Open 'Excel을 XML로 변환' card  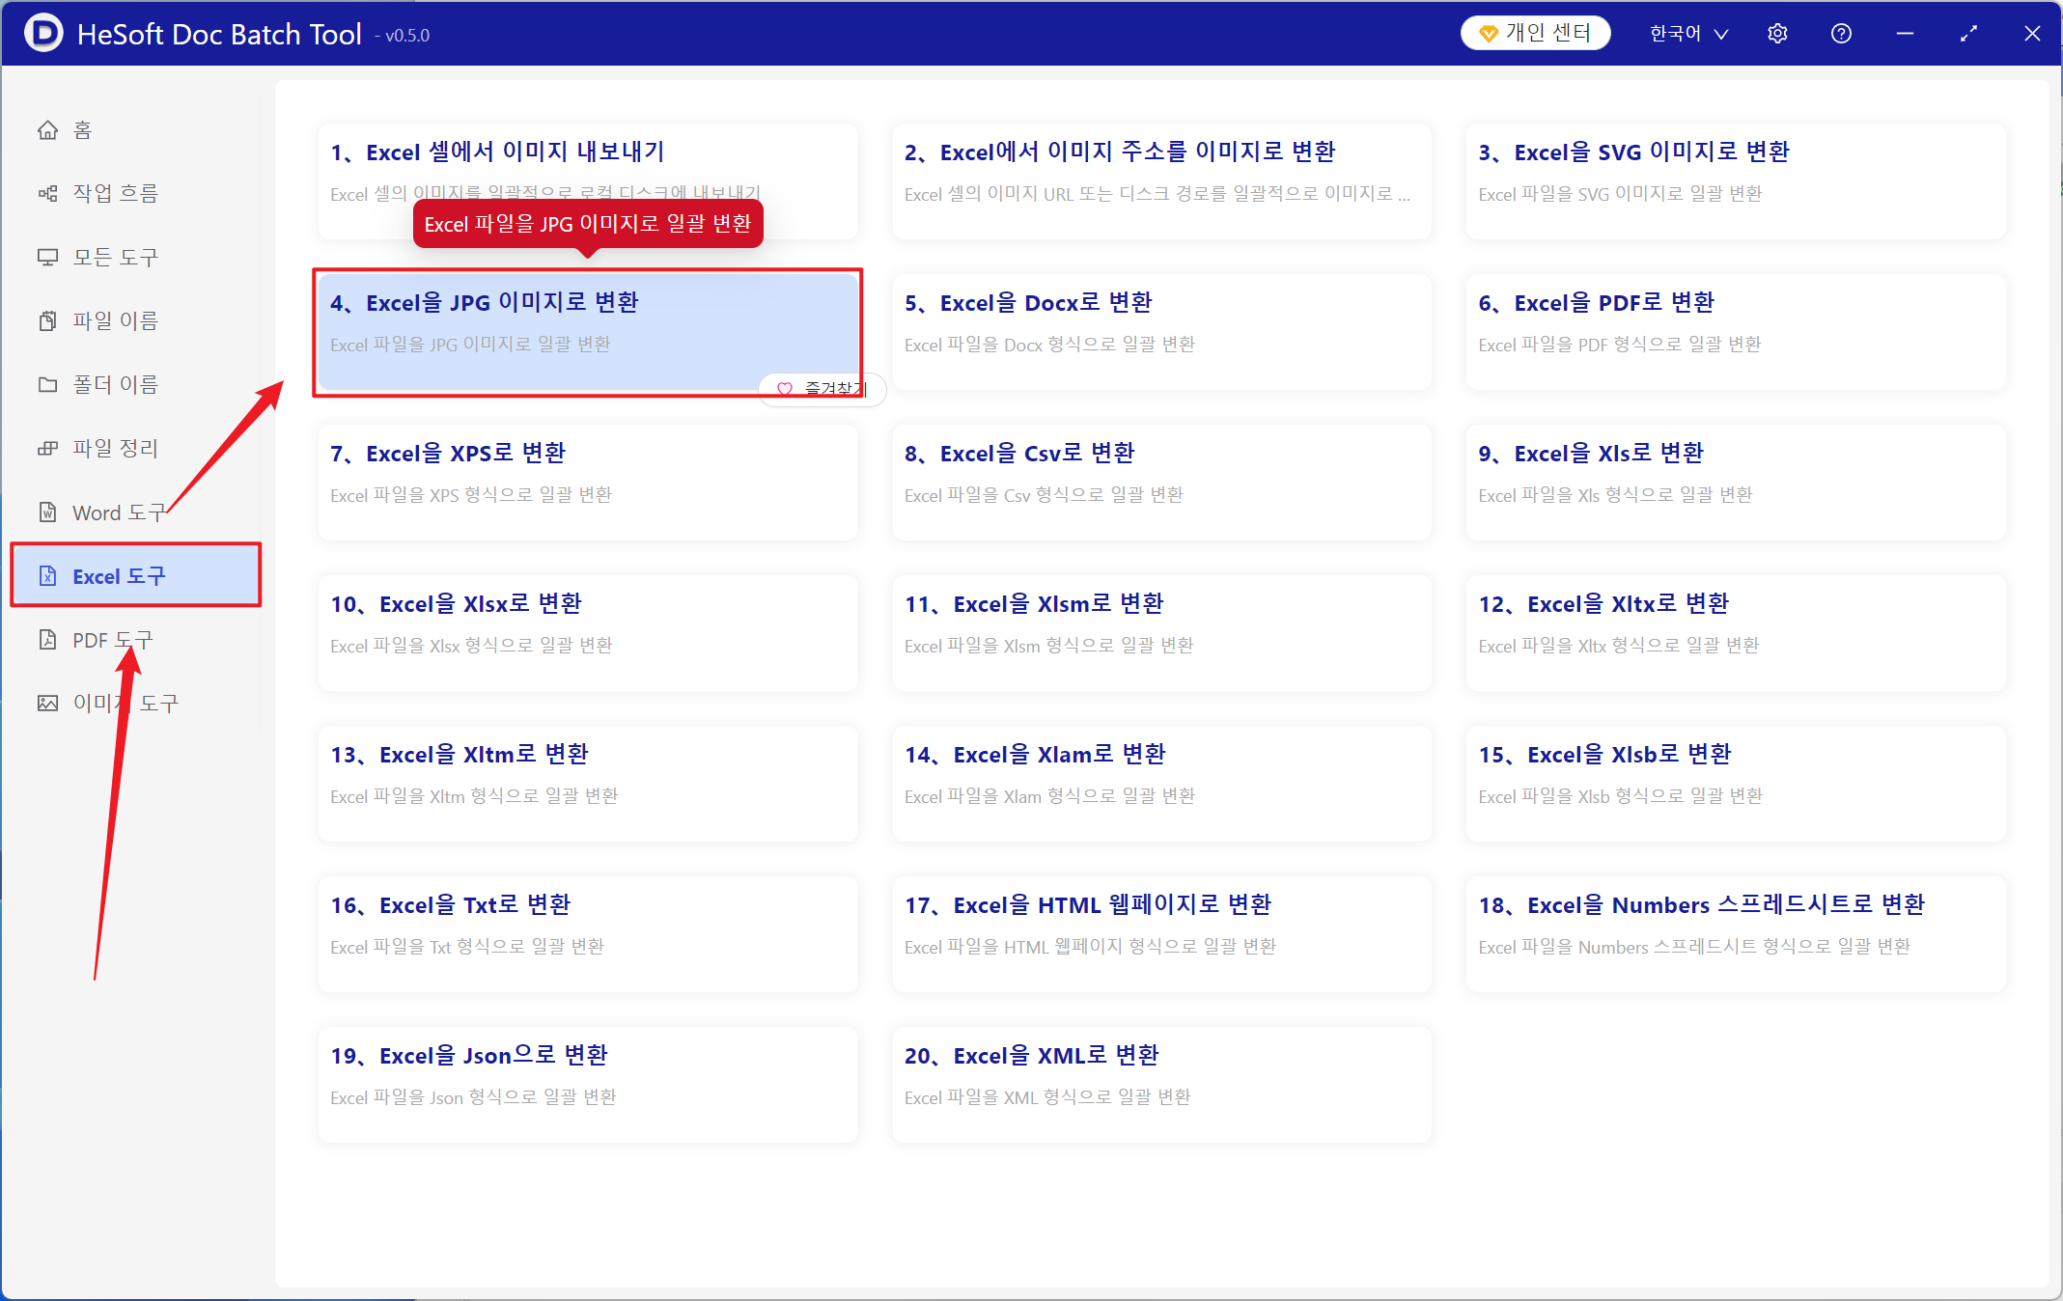[x=1161, y=1085]
